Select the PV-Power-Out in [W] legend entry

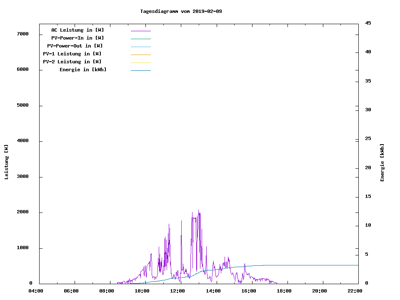[x=75, y=46]
